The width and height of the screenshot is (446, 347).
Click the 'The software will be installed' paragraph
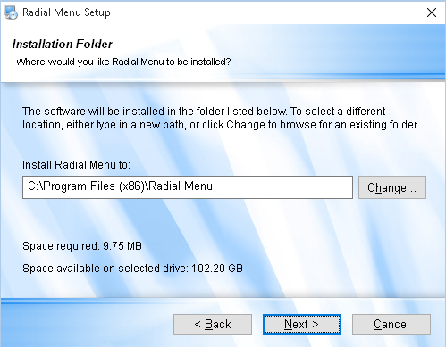221,118
